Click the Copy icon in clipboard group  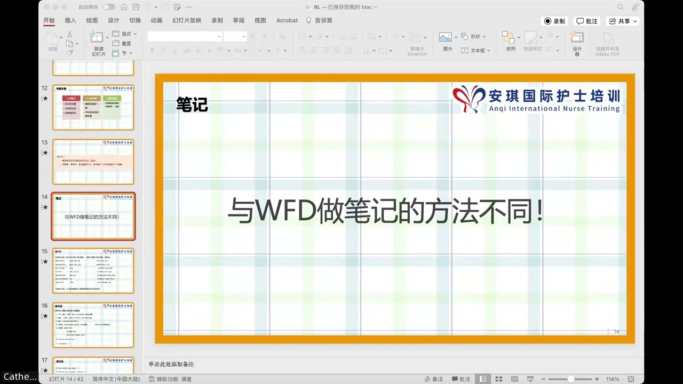click(69, 43)
